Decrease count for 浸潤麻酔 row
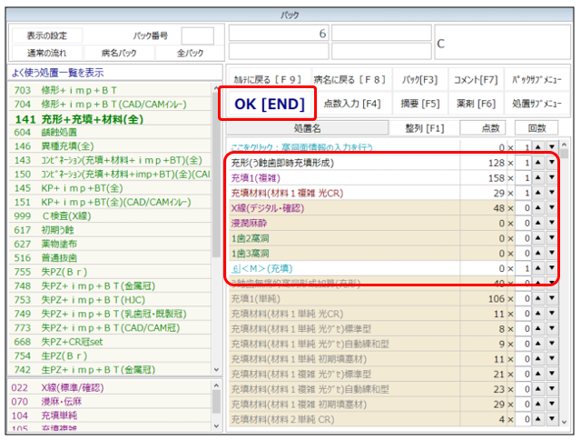Screen dimensions: 581x440 (552, 223)
